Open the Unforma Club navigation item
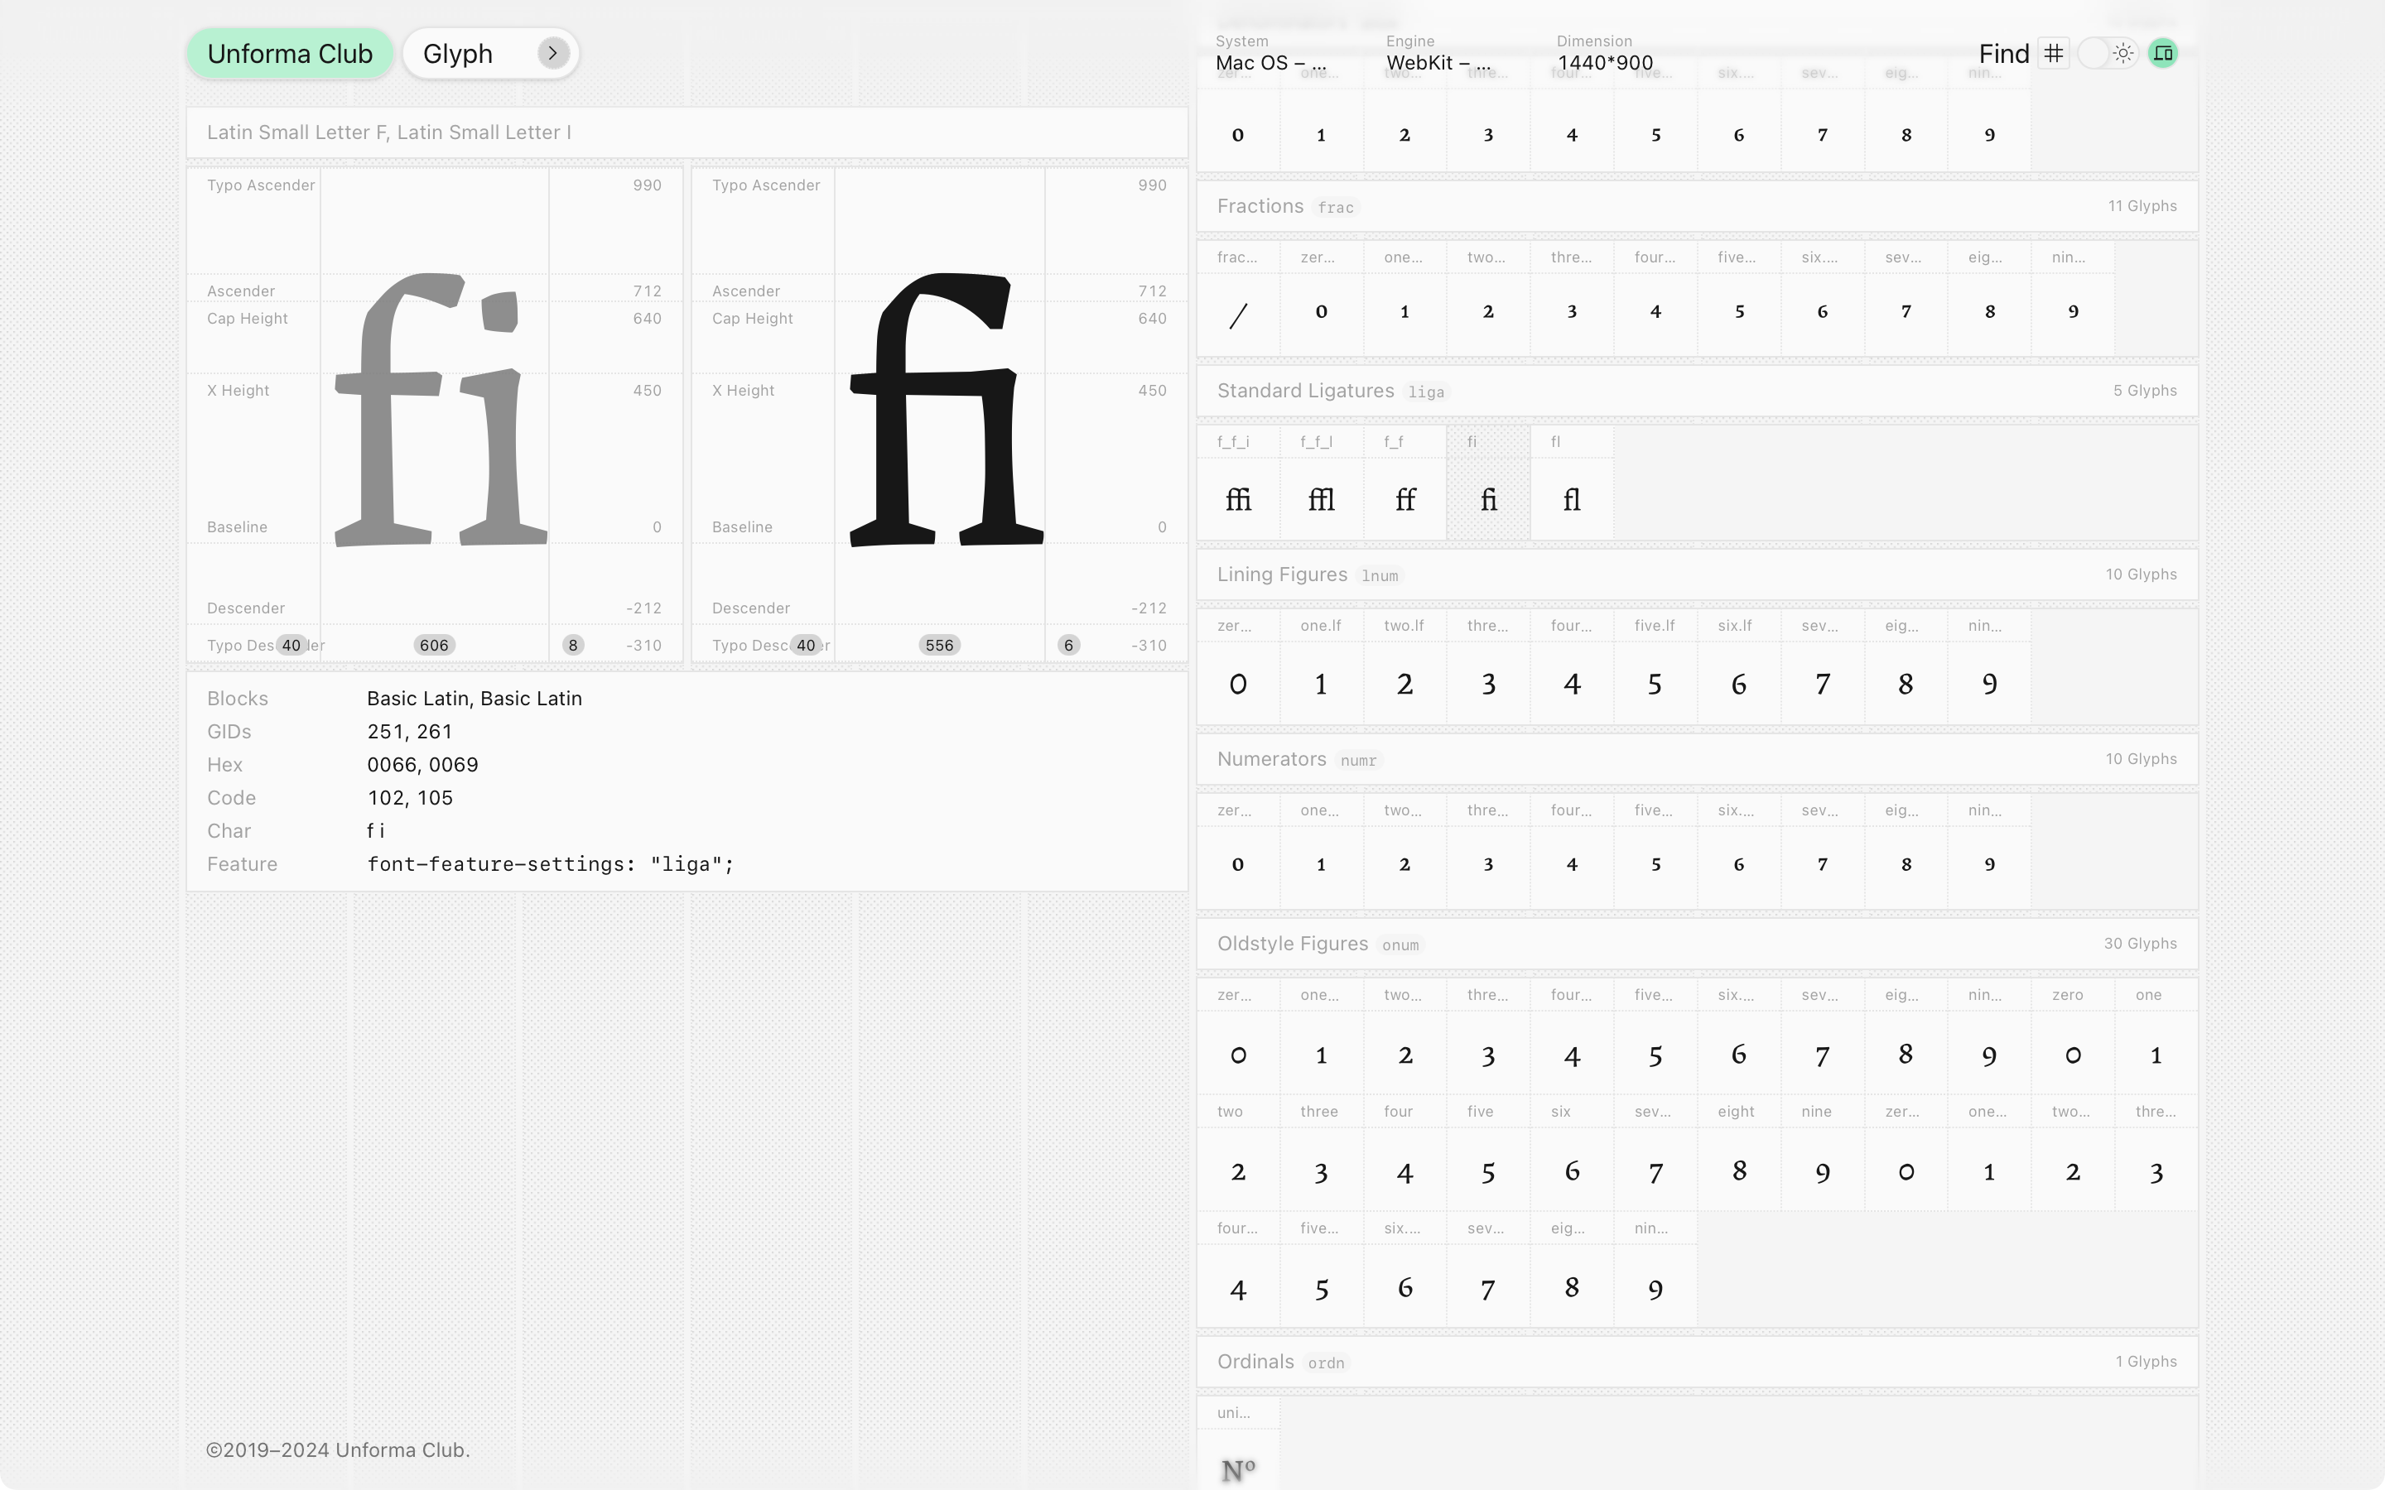This screenshot has width=2385, height=1490. [x=290, y=53]
